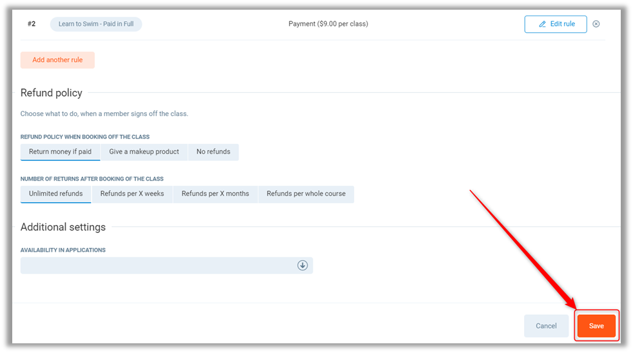The image size is (633, 353).
Task: Save the class settings
Action: 596,326
